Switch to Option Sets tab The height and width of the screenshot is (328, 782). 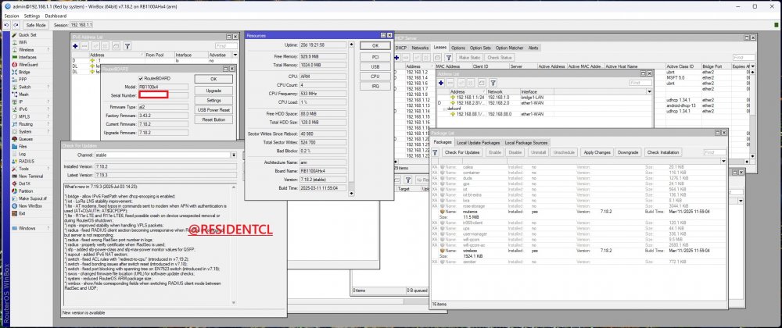(x=480, y=48)
